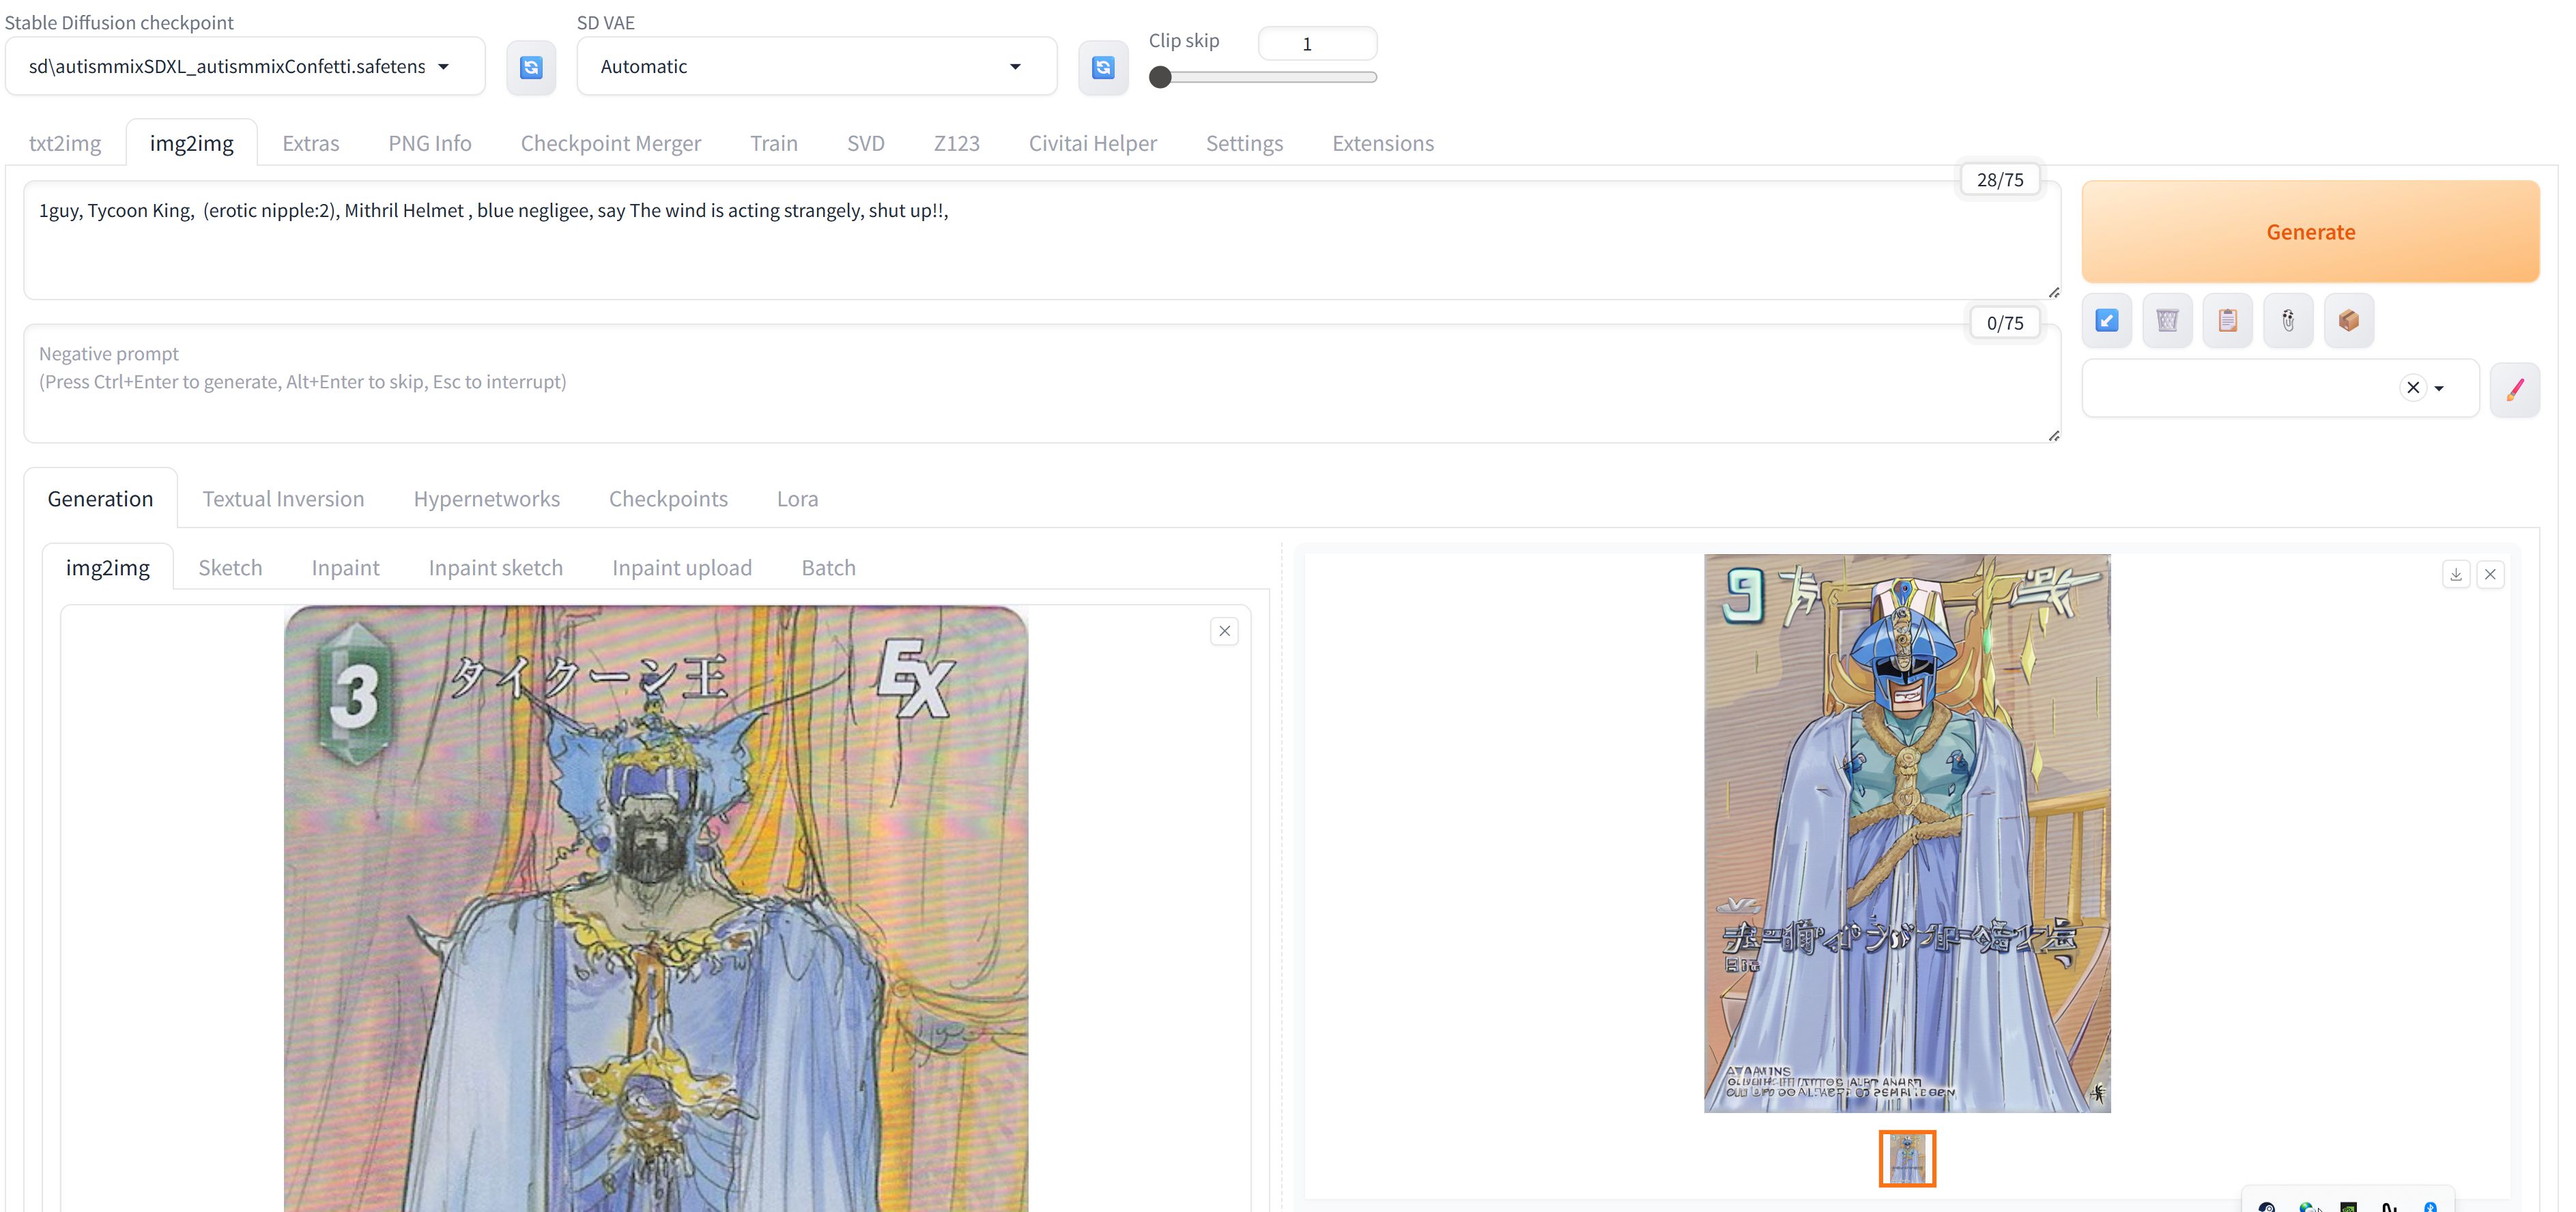This screenshot has height=1212, width=2576.
Task: Clear the selected styles with X
Action: (2412, 388)
